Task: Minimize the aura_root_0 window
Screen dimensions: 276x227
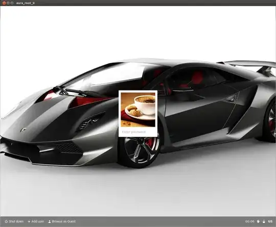Action: click(8, 3)
